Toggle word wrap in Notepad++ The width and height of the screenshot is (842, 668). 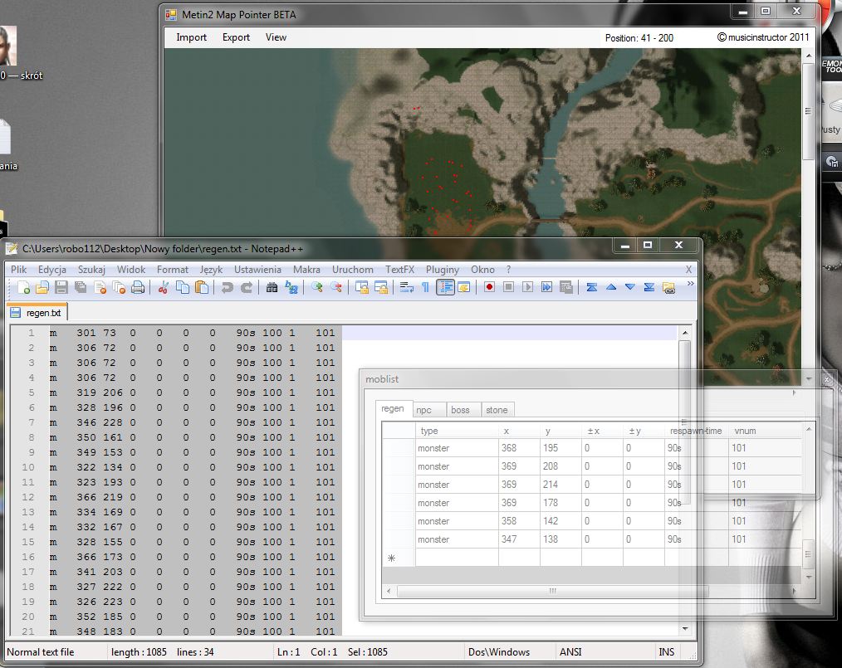pyautogui.click(x=407, y=288)
